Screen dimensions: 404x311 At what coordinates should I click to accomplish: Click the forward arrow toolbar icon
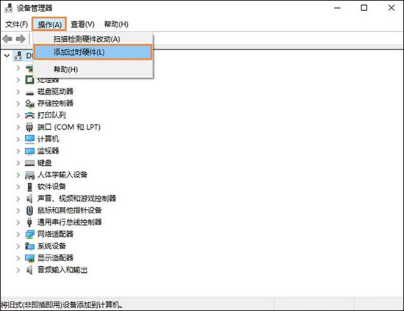tap(21, 39)
